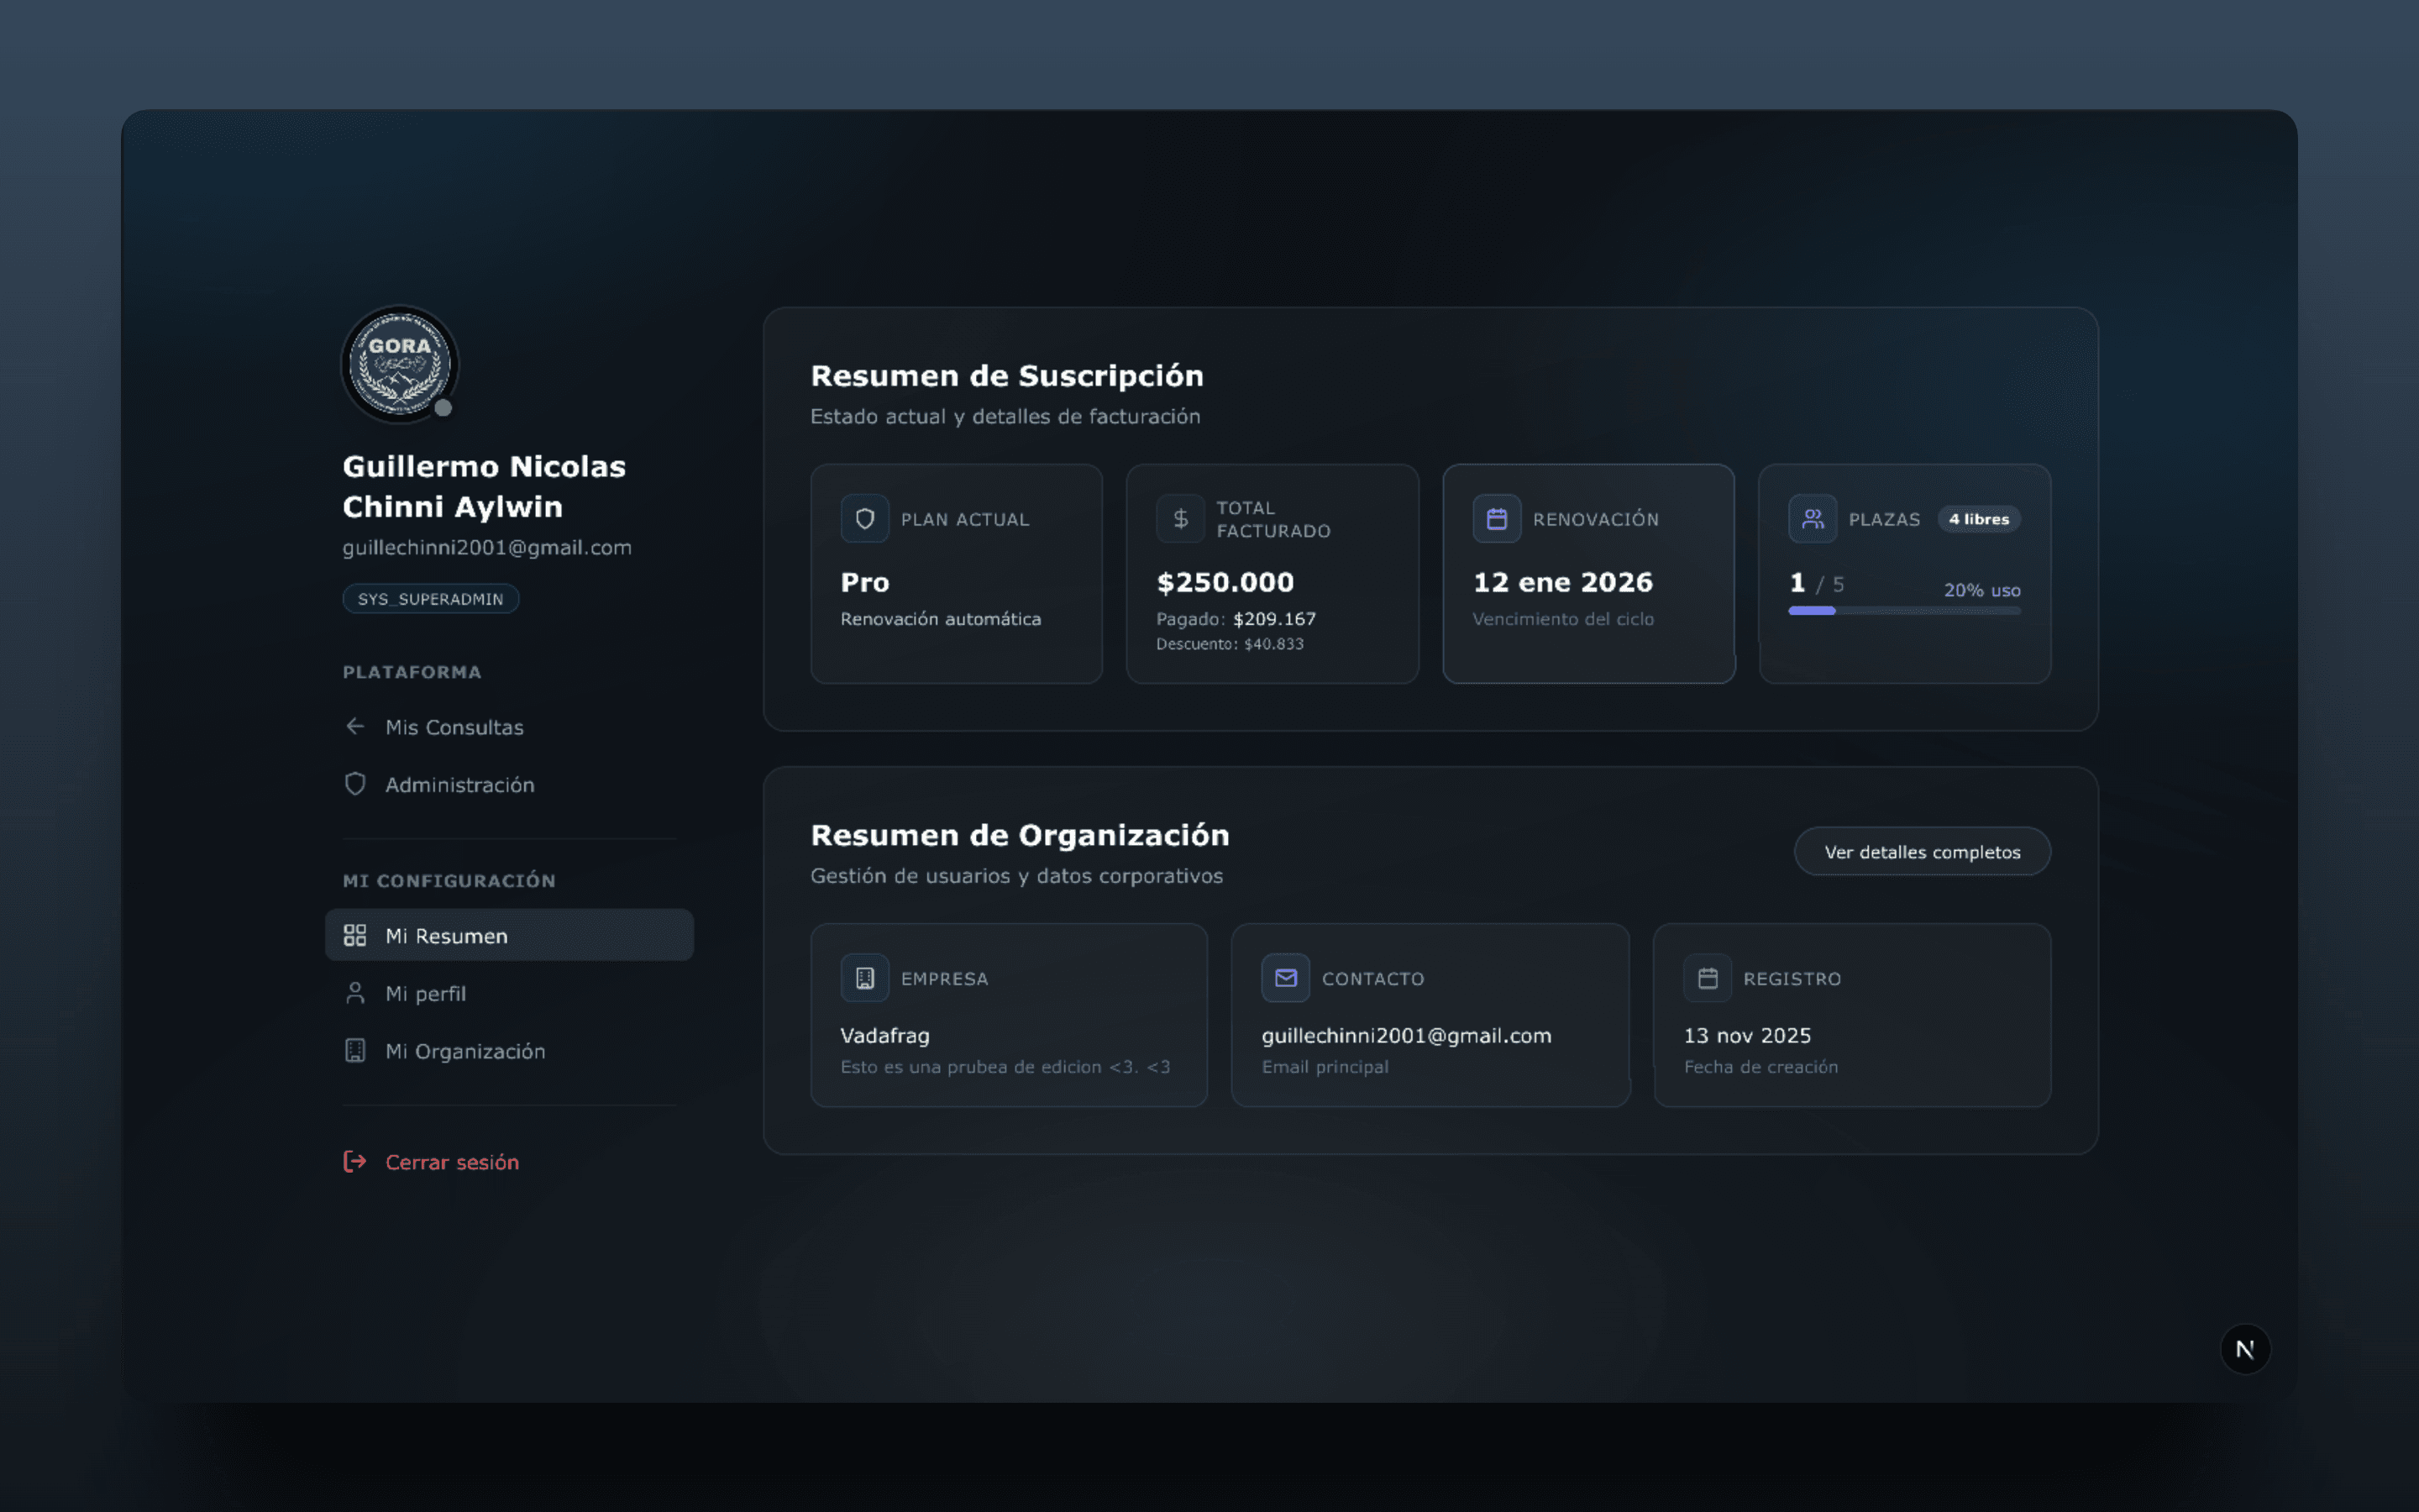Click the Plazas usage progress bar
Viewport: 2419px width, 1512px height.
click(1904, 610)
